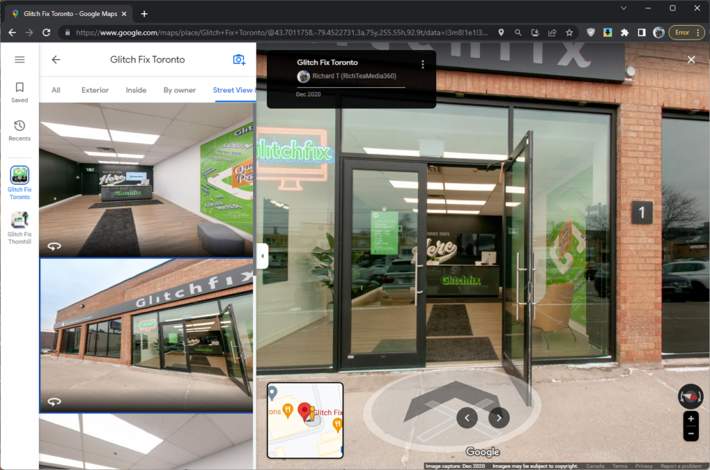Bookmark this page with the star icon

[569, 33]
